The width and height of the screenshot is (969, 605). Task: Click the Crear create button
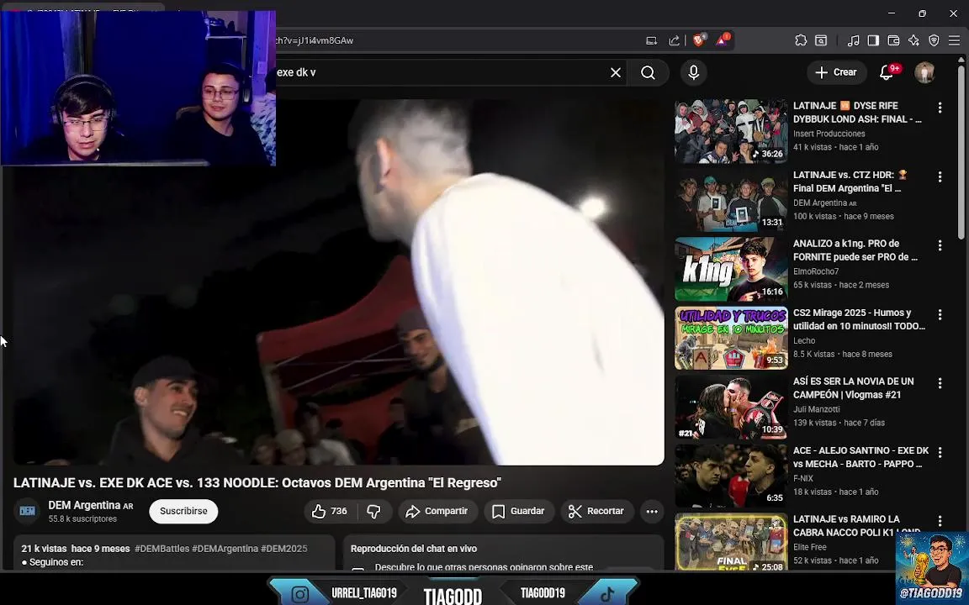point(836,72)
